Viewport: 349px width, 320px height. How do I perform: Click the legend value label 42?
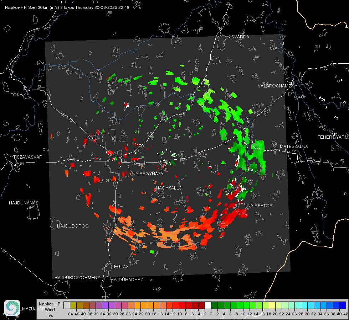(x=346, y=314)
